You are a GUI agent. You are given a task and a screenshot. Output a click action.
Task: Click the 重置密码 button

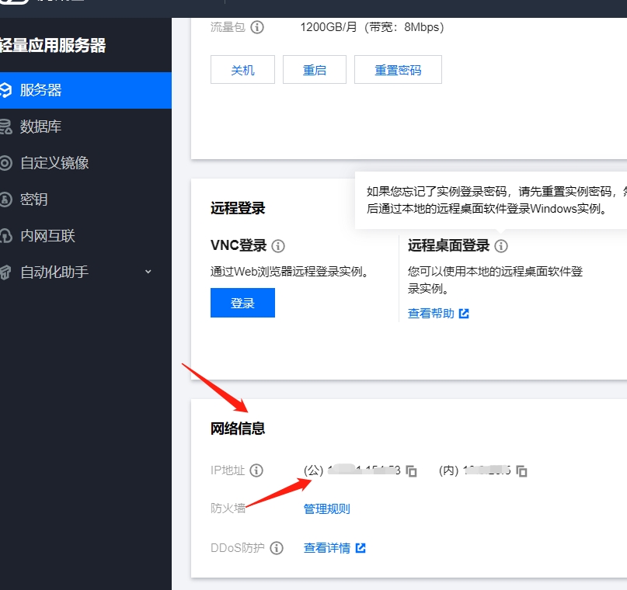(398, 70)
